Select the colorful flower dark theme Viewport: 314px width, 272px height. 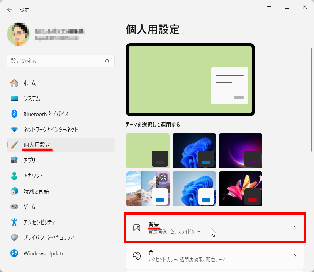click(x=241, y=189)
